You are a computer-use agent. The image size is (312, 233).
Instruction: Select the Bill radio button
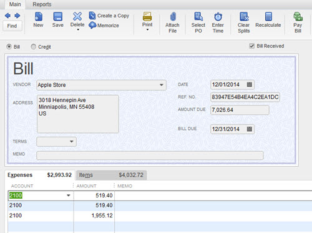coord(9,47)
